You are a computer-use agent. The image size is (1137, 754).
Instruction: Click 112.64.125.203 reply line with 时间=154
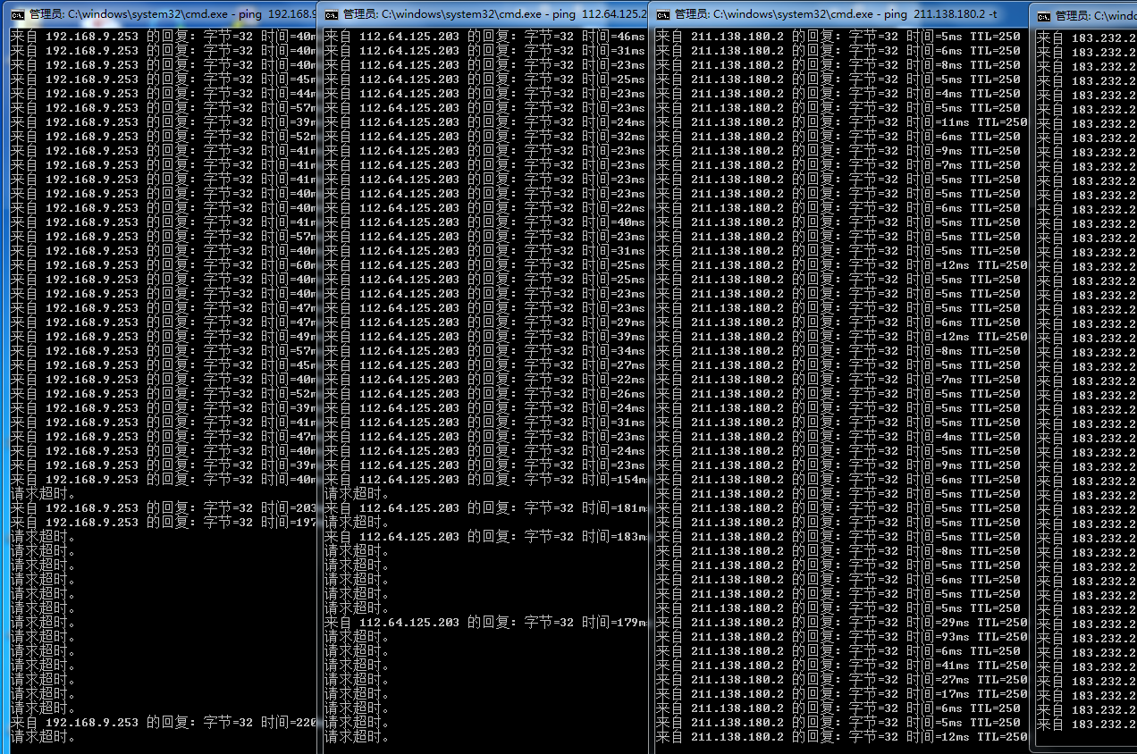pyautogui.click(x=484, y=480)
